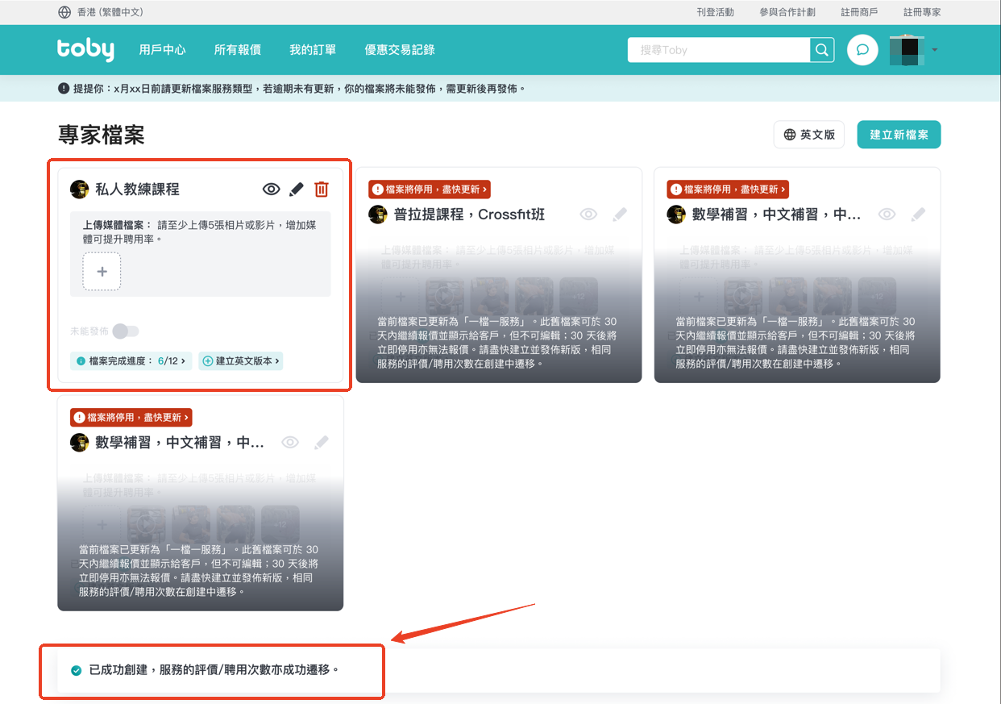The height and width of the screenshot is (704, 1001).
Task: Click the globe icon beside 香港 (繁體中文)
Action: point(64,12)
